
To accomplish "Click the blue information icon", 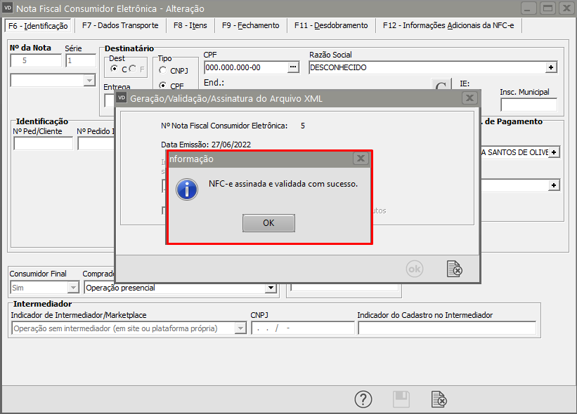I will [x=187, y=189].
